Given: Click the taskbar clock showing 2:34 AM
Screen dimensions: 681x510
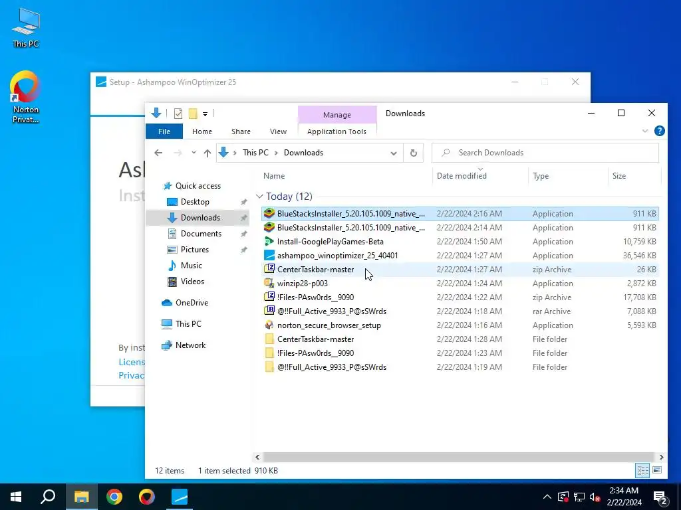Looking at the screenshot, I should 624,497.
